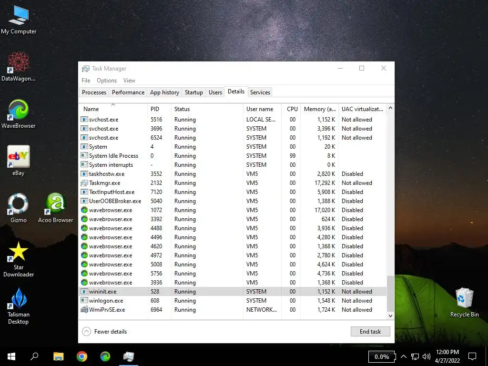The width and height of the screenshot is (488, 366).
Task: Click the process list vertical scrollbar thumb
Action: (x=390, y=294)
